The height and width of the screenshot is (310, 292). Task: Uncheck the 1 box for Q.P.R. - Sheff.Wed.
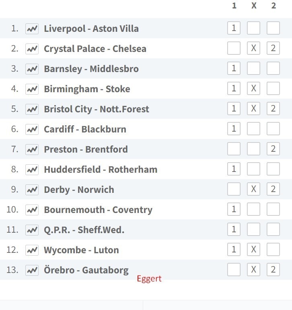pyautogui.click(x=234, y=229)
